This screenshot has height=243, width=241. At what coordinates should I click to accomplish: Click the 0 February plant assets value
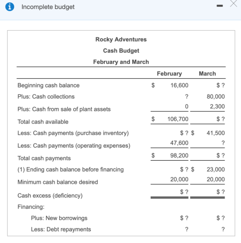(x=187, y=106)
